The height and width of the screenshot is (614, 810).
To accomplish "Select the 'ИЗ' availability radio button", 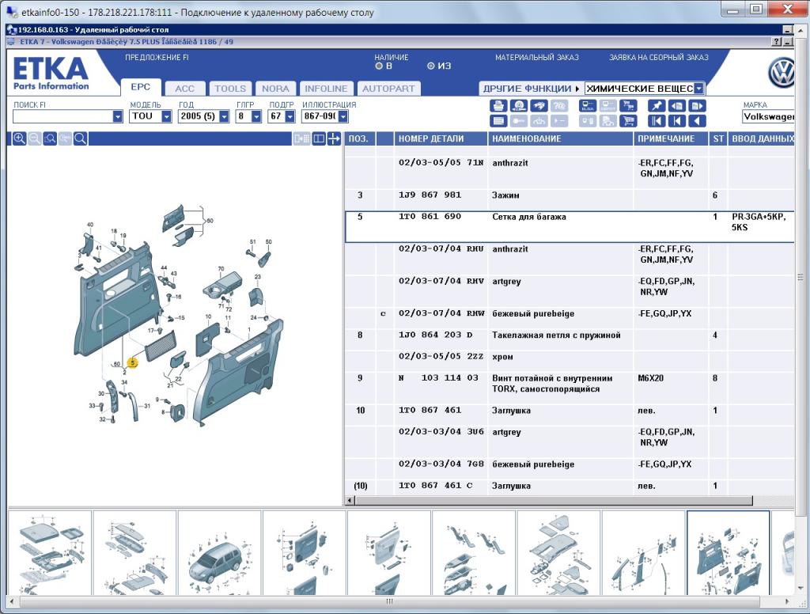I will pyautogui.click(x=431, y=66).
